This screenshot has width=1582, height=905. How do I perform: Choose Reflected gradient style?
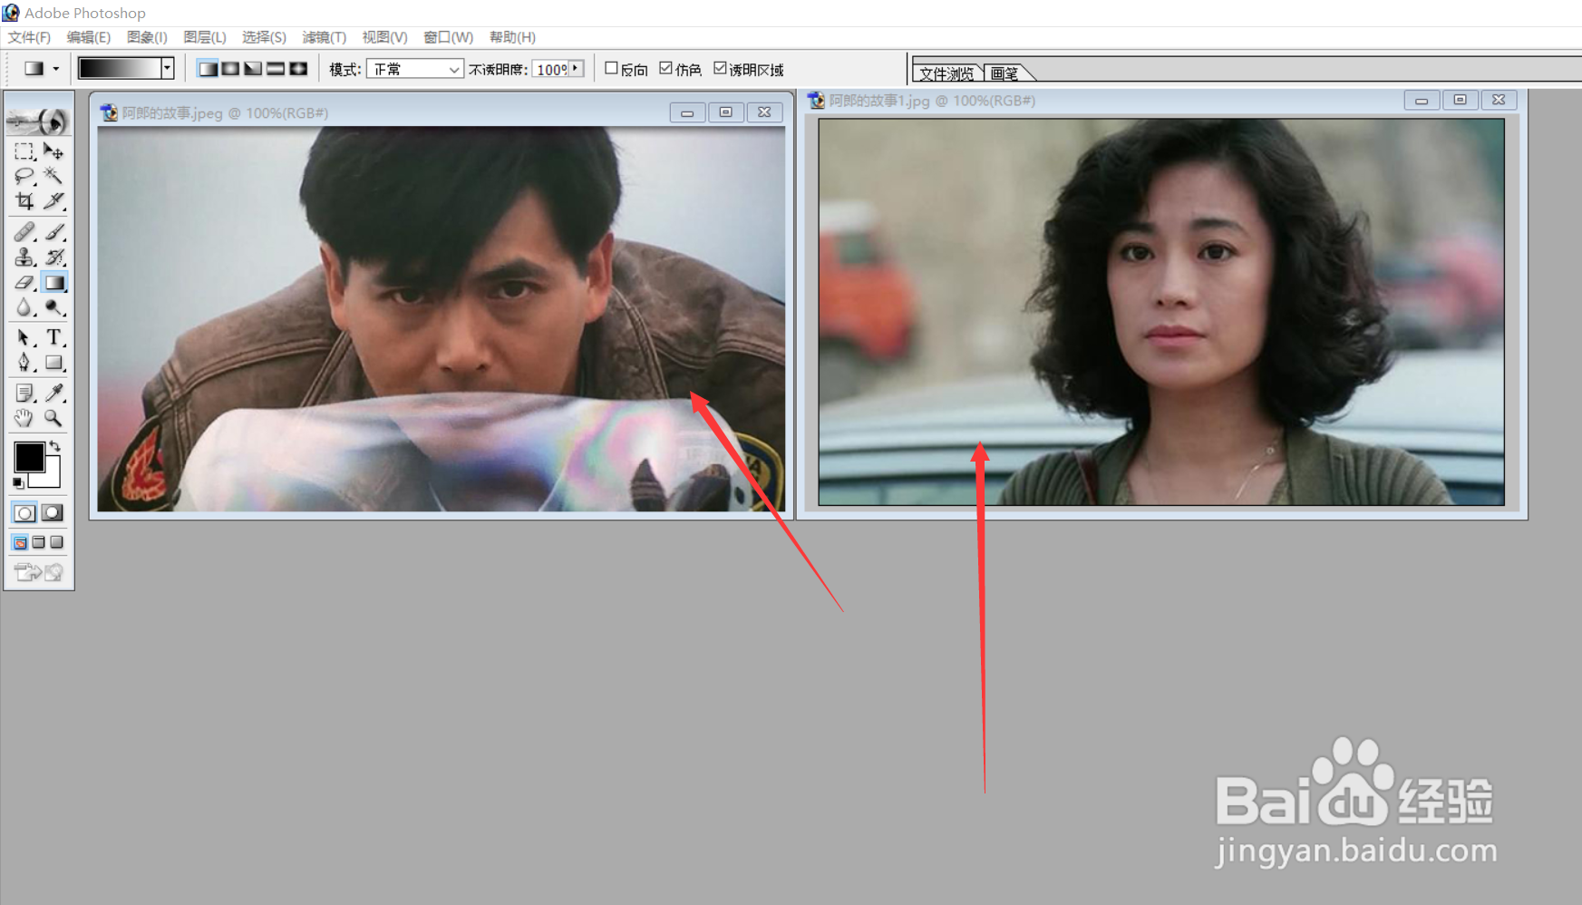coord(276,69)
